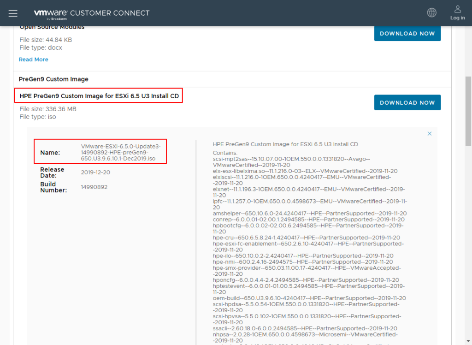The image size is (472, 345).
Task: Open the hamburger navigation menu
Action: 13,13
